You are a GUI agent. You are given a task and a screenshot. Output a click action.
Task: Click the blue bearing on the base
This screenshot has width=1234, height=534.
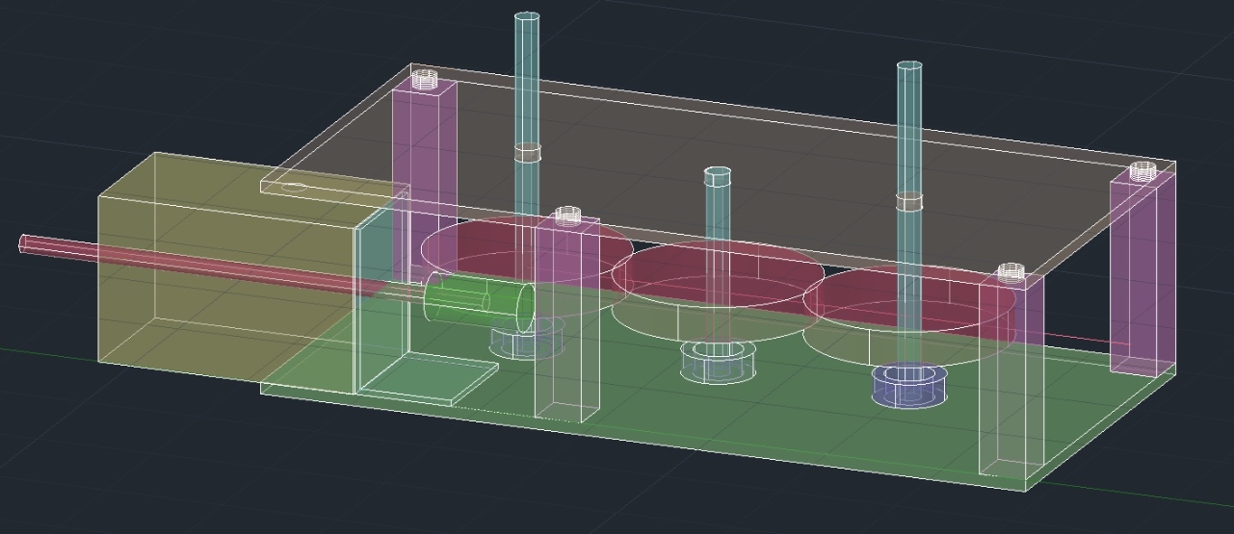tap(909, 383)
